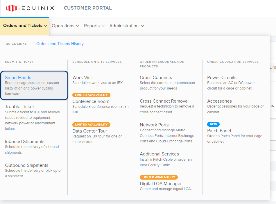This screenshot has width=276, height=204.
Task: Order Power Circuits
Action: click(x=222, y=78)
